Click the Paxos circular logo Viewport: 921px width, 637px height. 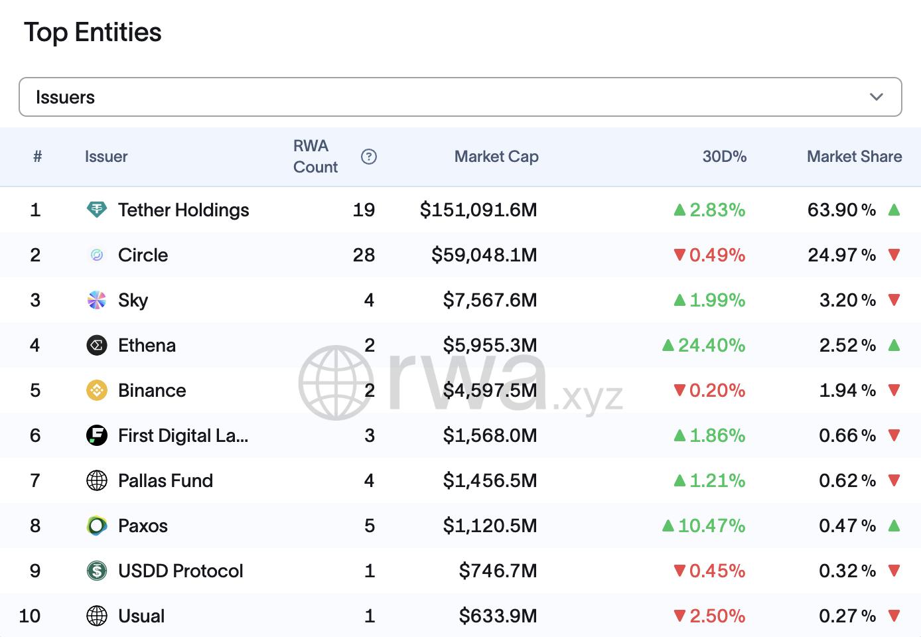96,526
